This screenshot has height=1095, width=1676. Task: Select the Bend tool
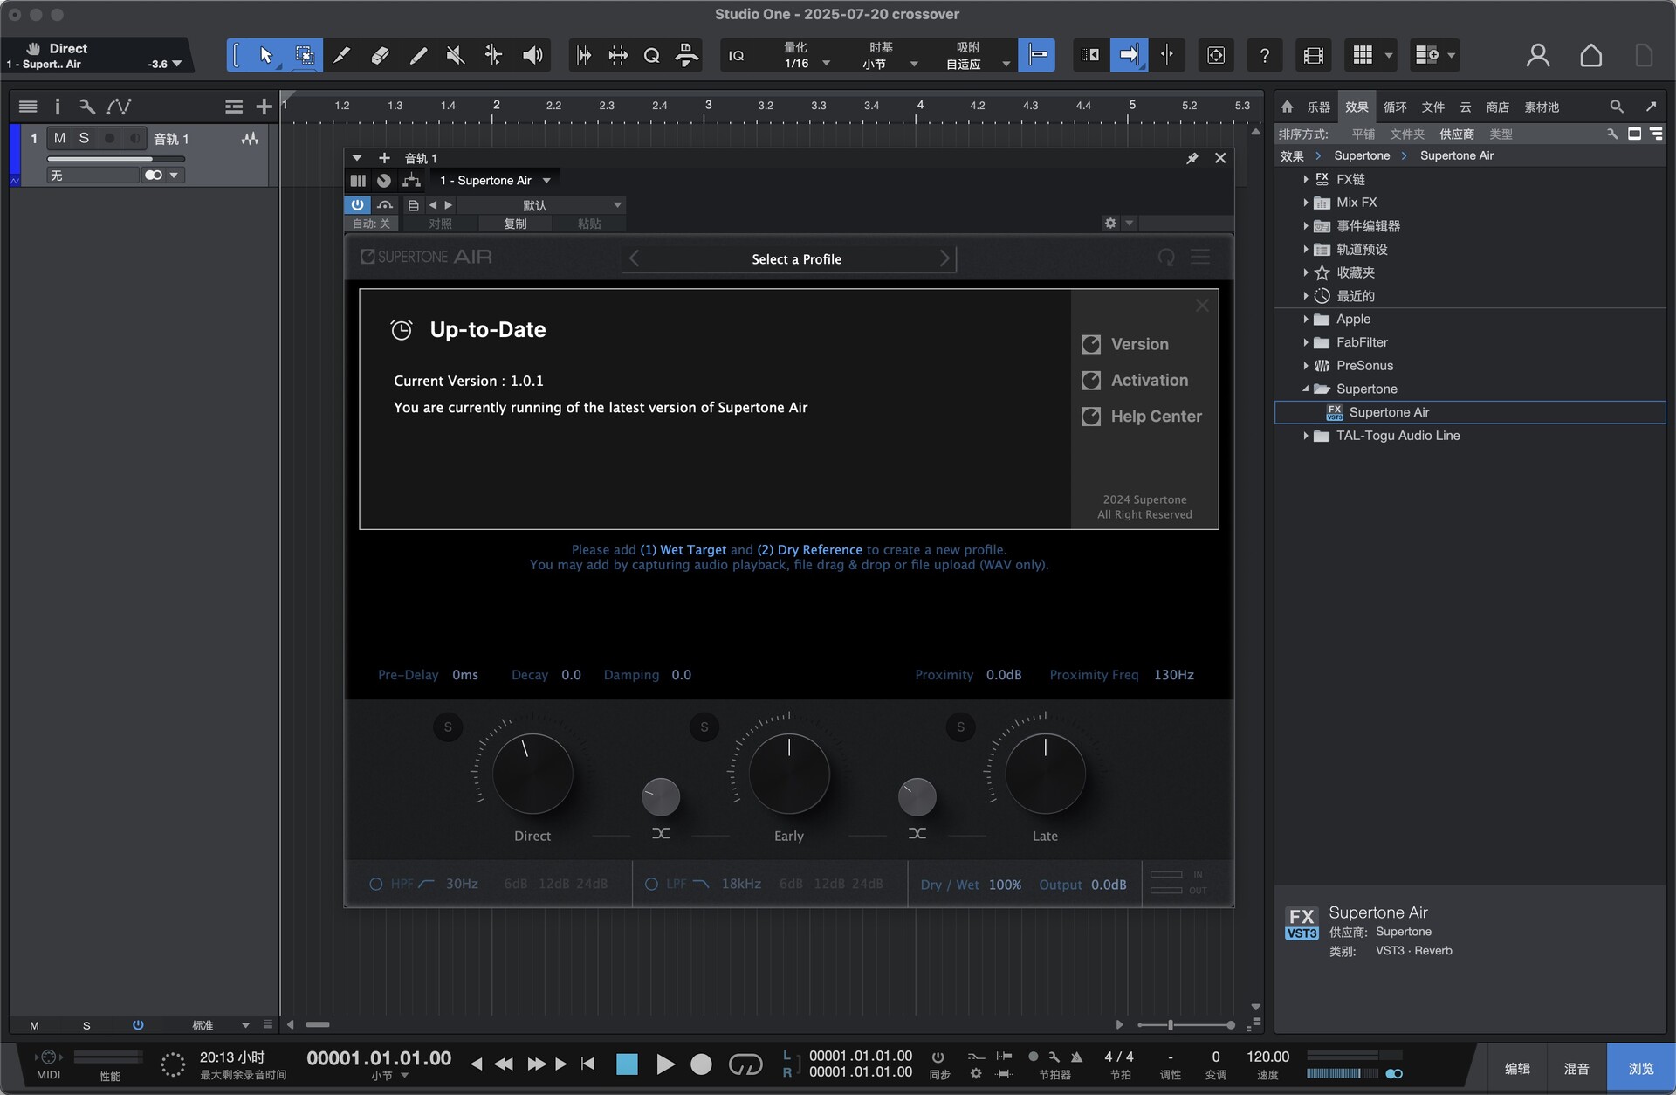[493, 56]
